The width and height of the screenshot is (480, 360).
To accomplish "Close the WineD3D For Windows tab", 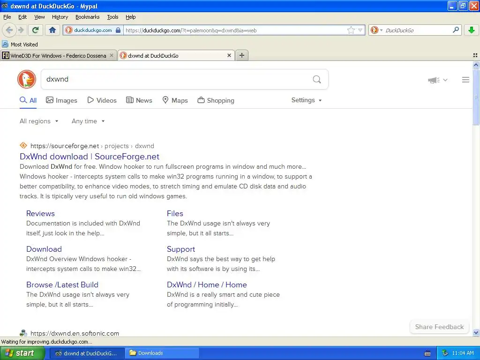I will click(x=112, y=55).
